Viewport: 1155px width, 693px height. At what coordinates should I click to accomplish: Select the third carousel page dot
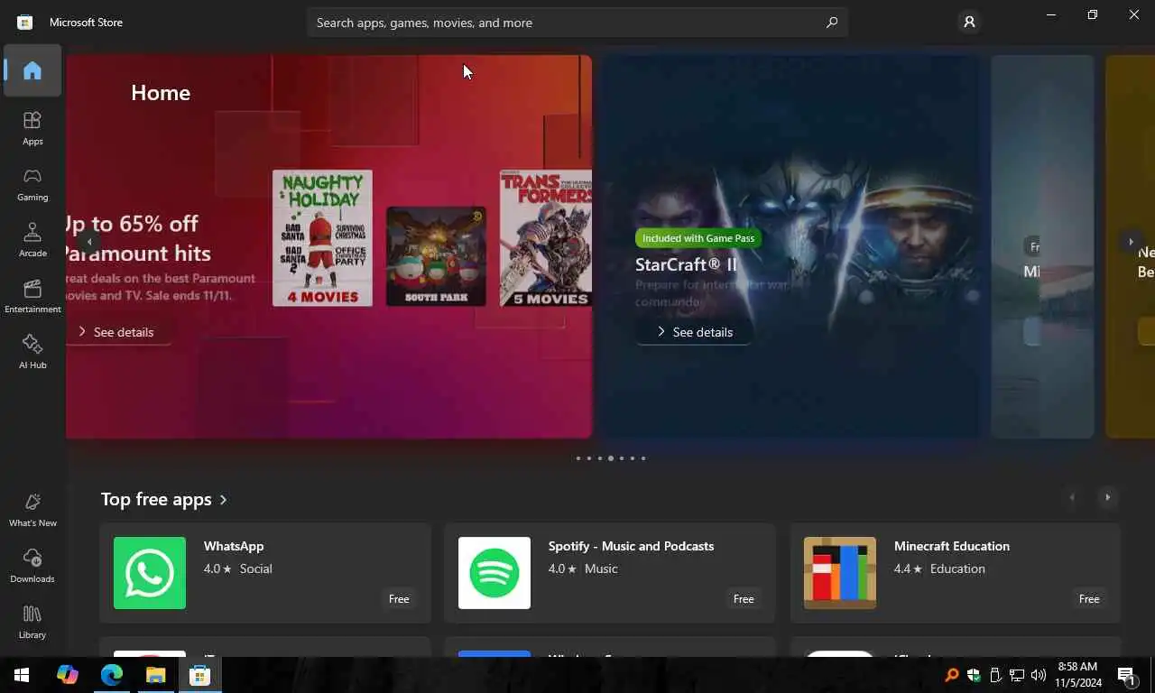coord(600,458)
